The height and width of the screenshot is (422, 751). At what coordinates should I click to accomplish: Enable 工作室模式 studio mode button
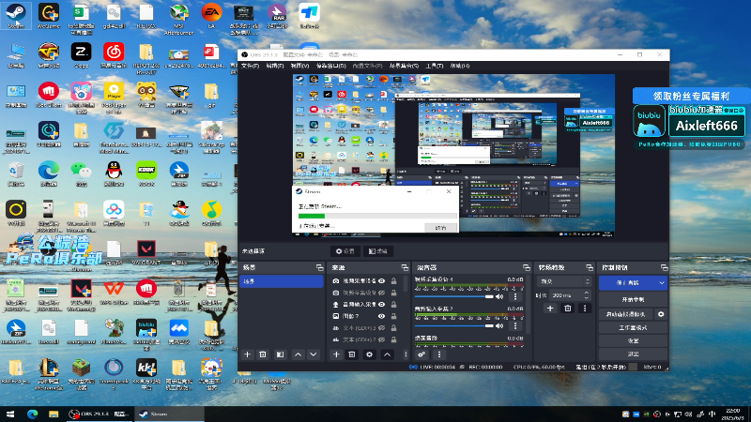pyautogui.click(x=633, y=327)
